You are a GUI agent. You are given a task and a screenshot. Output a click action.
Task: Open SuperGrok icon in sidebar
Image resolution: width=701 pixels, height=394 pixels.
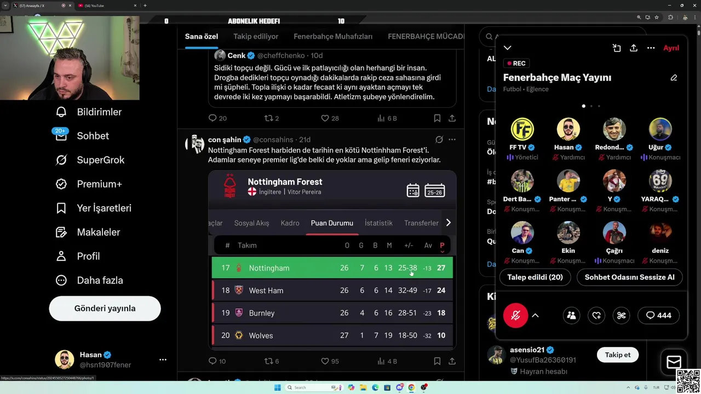tap(61, 160)
